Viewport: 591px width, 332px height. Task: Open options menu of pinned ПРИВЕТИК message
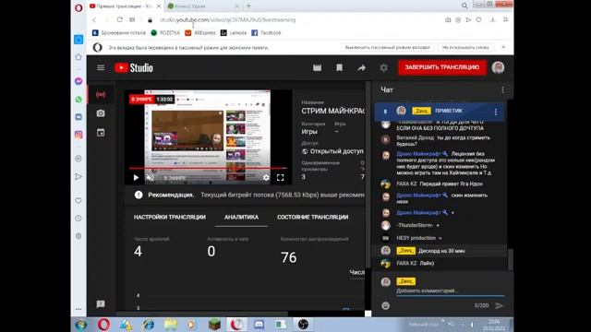496,112
